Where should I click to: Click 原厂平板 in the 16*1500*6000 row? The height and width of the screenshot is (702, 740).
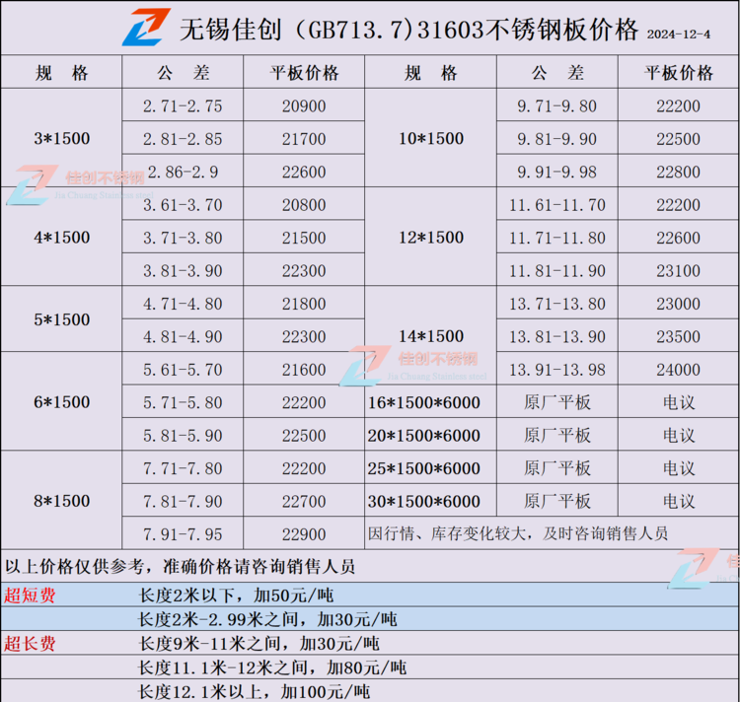(x=556, y=402)
